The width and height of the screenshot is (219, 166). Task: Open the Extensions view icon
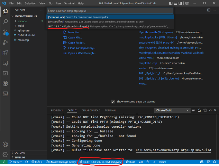[x=5, y=53]
